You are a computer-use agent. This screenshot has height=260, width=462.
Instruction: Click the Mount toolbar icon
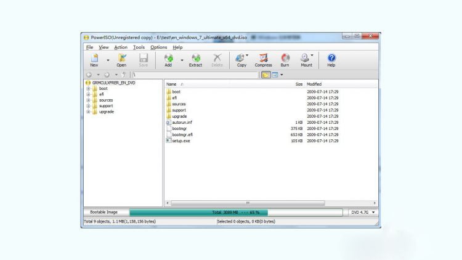pyautogui.click(x=306, y=60)
